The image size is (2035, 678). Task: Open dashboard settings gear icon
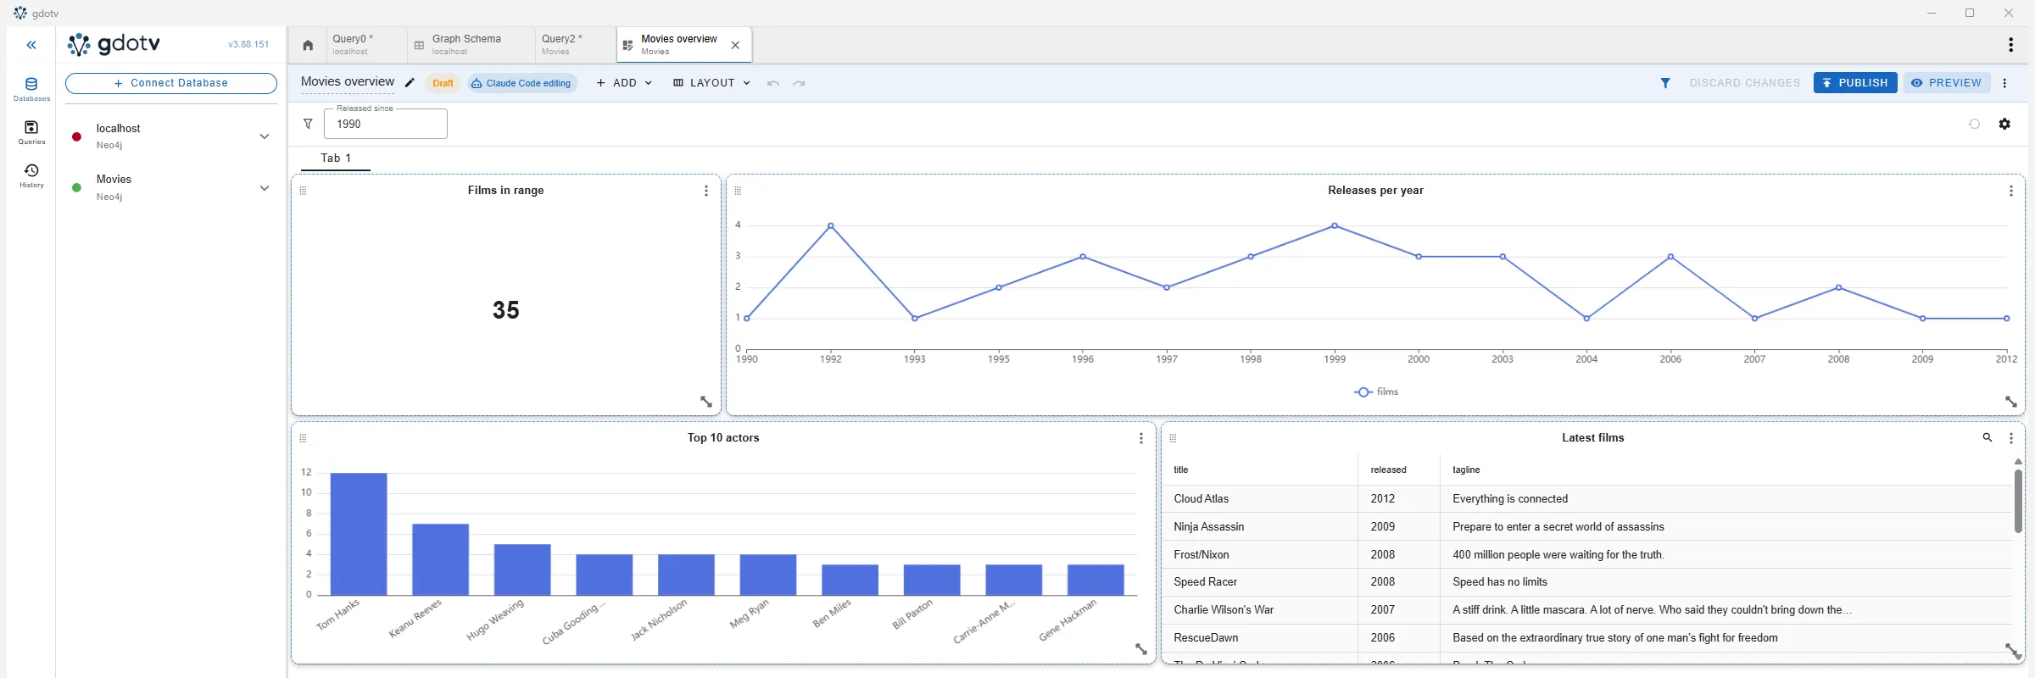[x=2004, y=124]
